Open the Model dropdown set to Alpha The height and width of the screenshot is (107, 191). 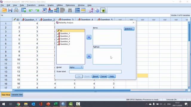click(x=76, y=67)
